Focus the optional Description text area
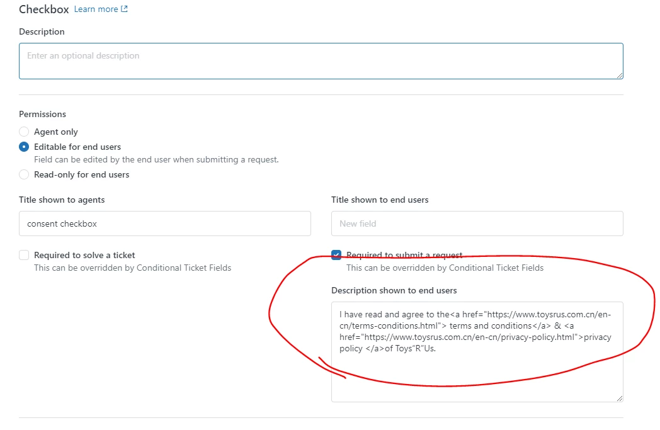This screenshot has height=430, width=660. point(321,61)
